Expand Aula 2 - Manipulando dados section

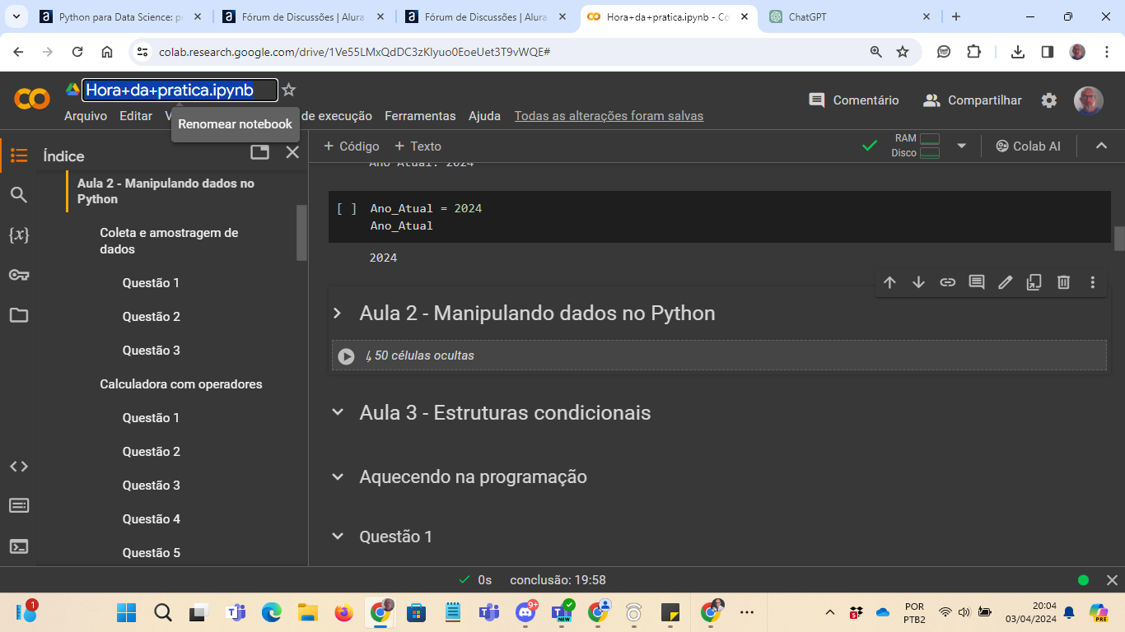(337, 314)
